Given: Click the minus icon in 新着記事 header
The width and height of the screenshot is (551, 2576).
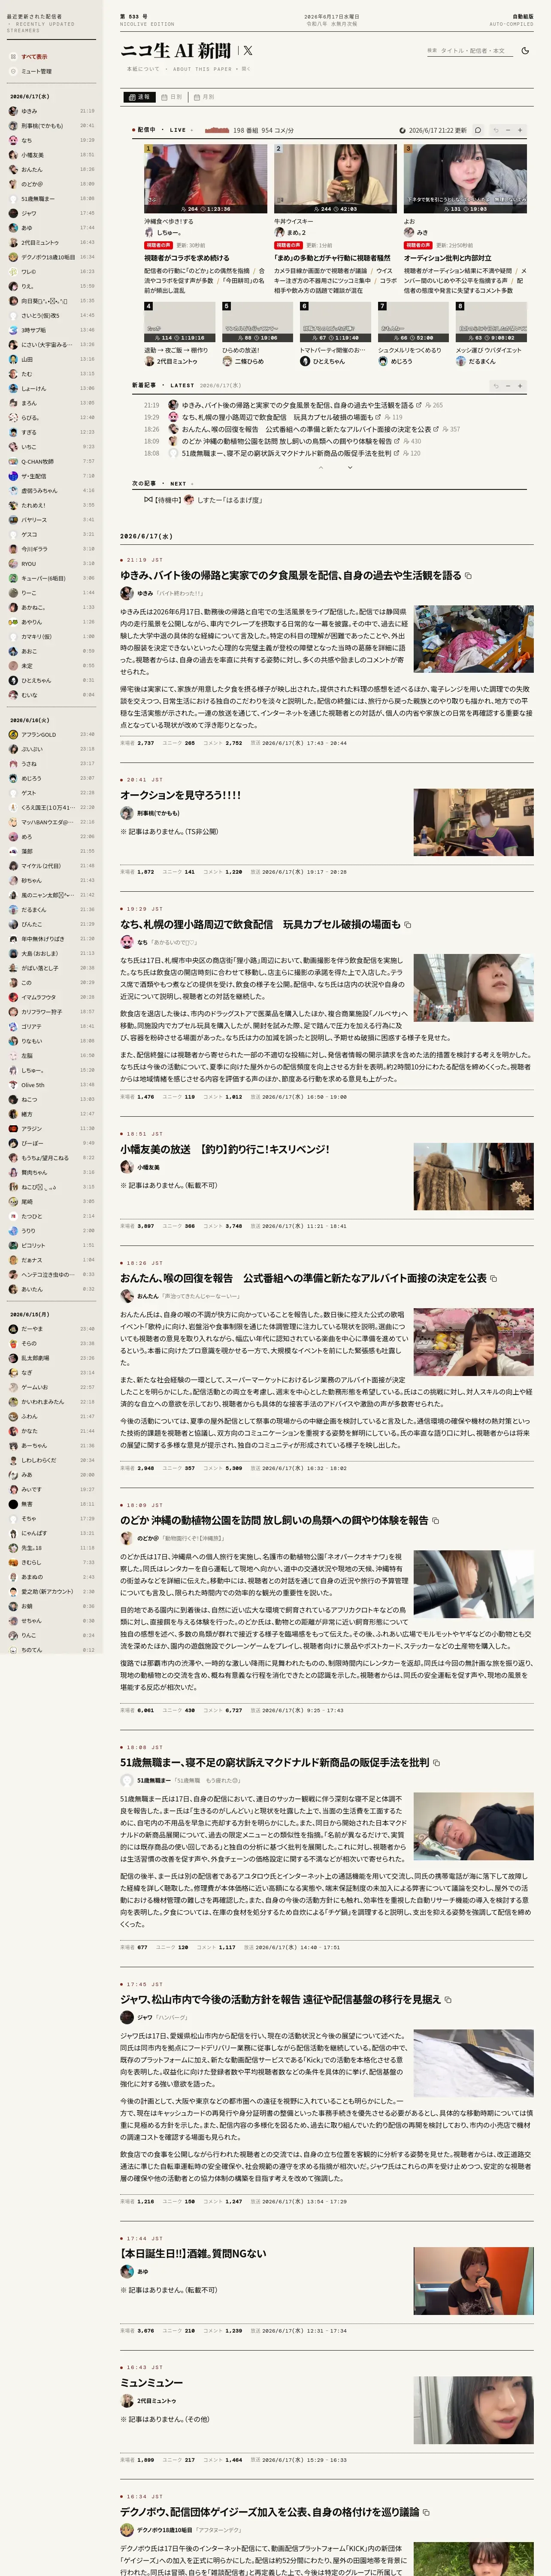Looking at the screenshot, I should (x=508, y=385).
